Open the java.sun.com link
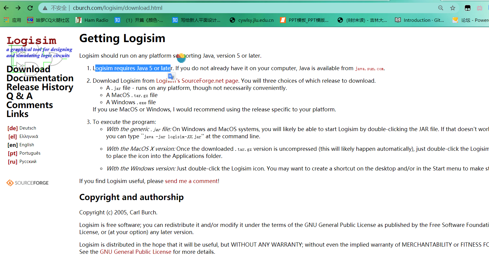This screenshot has height=269, width=489. tap(370, 68)
